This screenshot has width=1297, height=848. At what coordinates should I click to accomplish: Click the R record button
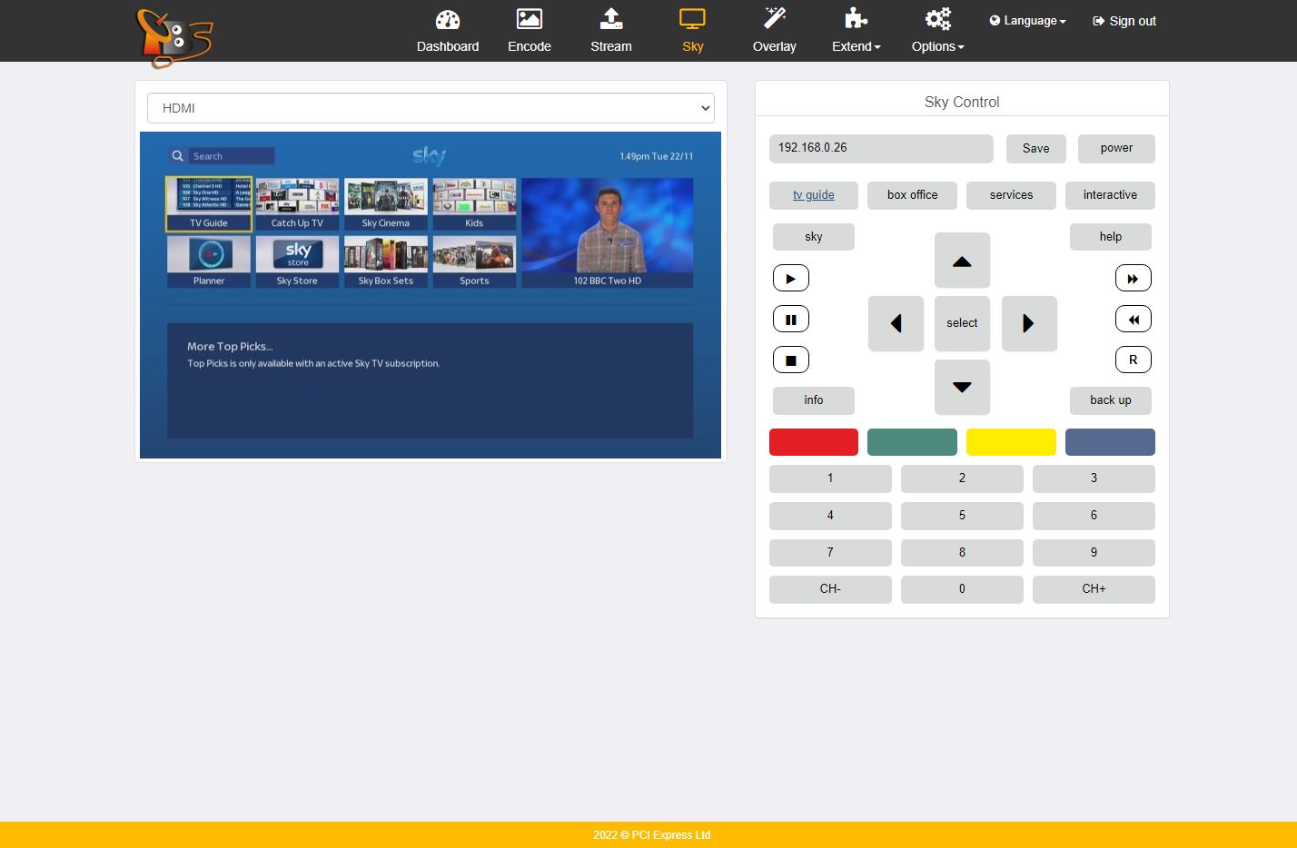1134,360
